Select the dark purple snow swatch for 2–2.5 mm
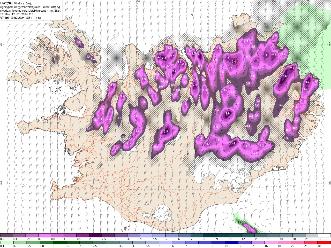This screenshot has width=331, height=248. 95,235
